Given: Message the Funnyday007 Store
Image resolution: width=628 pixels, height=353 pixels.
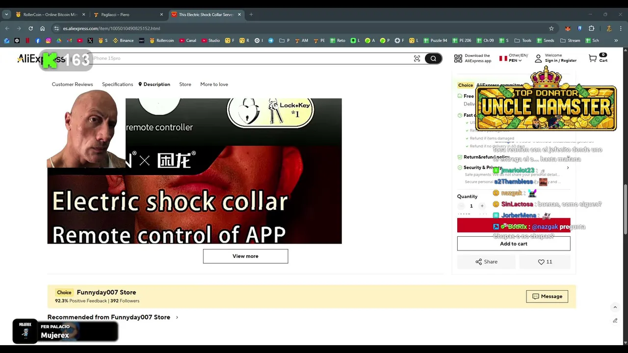Looking at the screenshot, I should (547, 296).
